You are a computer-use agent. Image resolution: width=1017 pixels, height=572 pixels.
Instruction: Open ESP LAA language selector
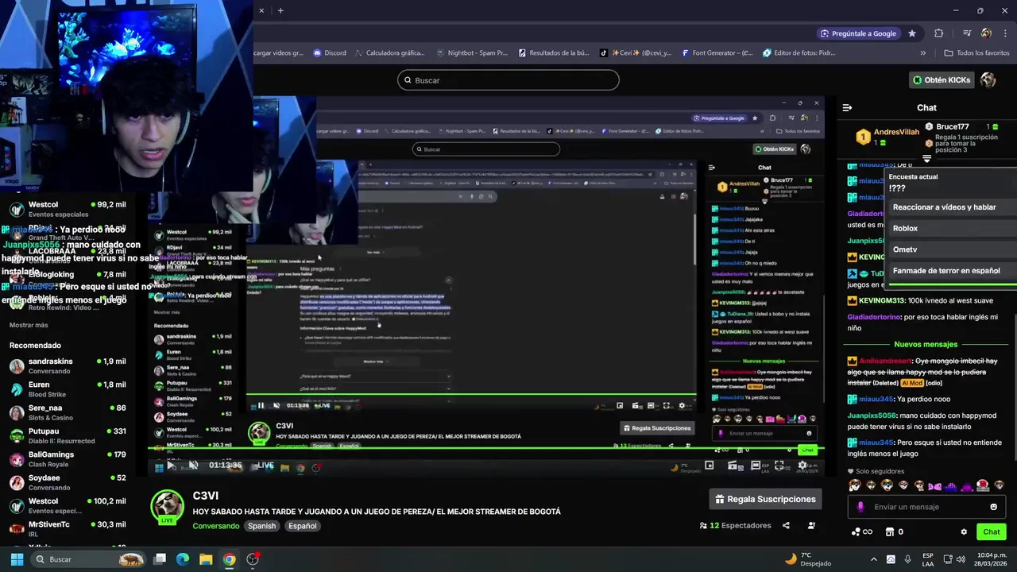pos(928,559)
